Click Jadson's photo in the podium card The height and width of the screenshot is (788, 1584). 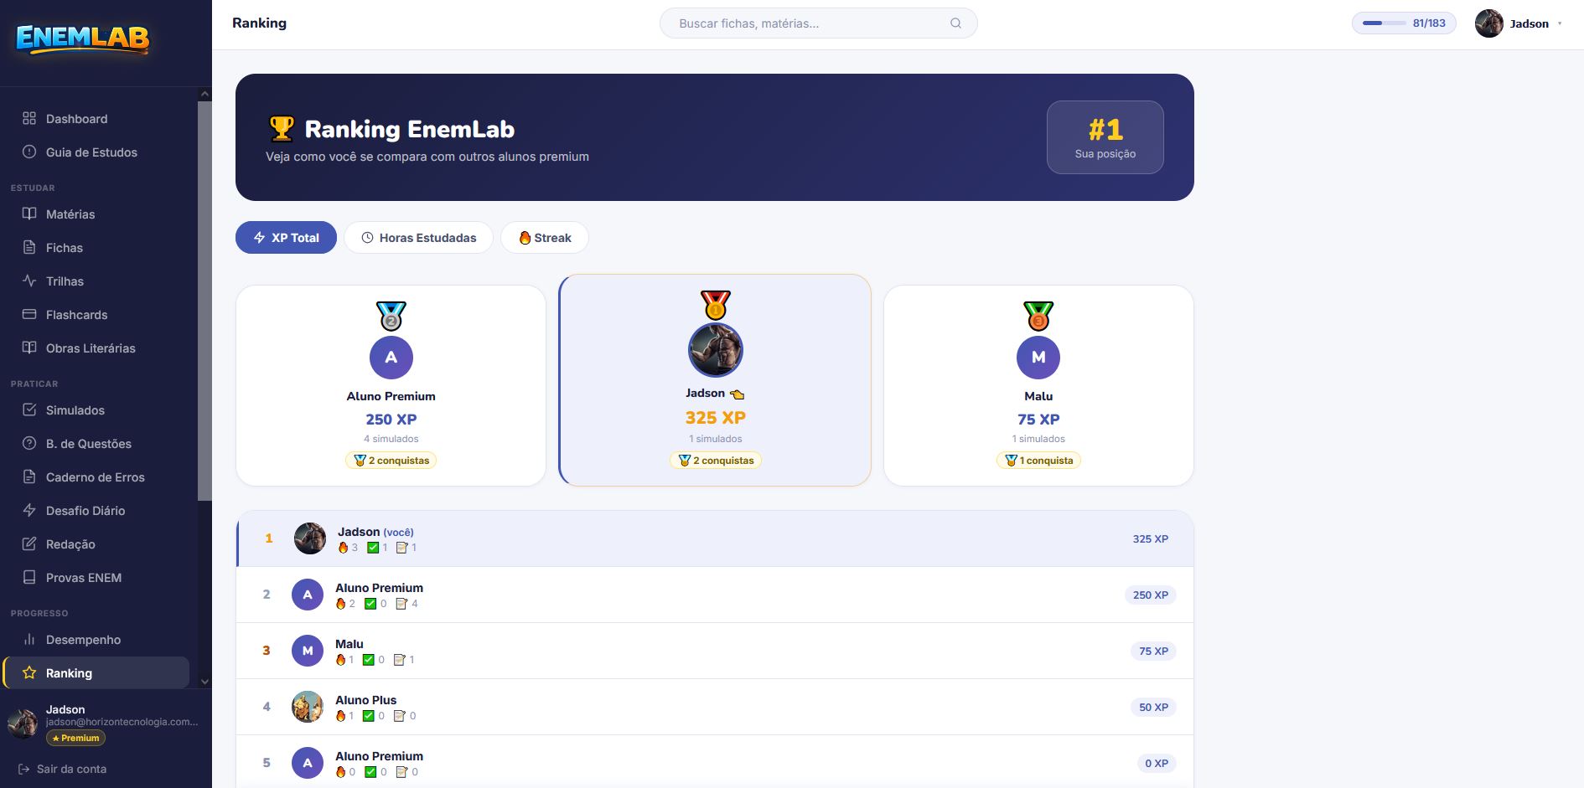coord(716,350)
